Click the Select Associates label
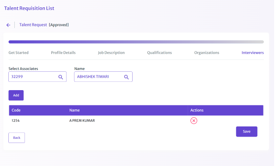 click(23, 69)
